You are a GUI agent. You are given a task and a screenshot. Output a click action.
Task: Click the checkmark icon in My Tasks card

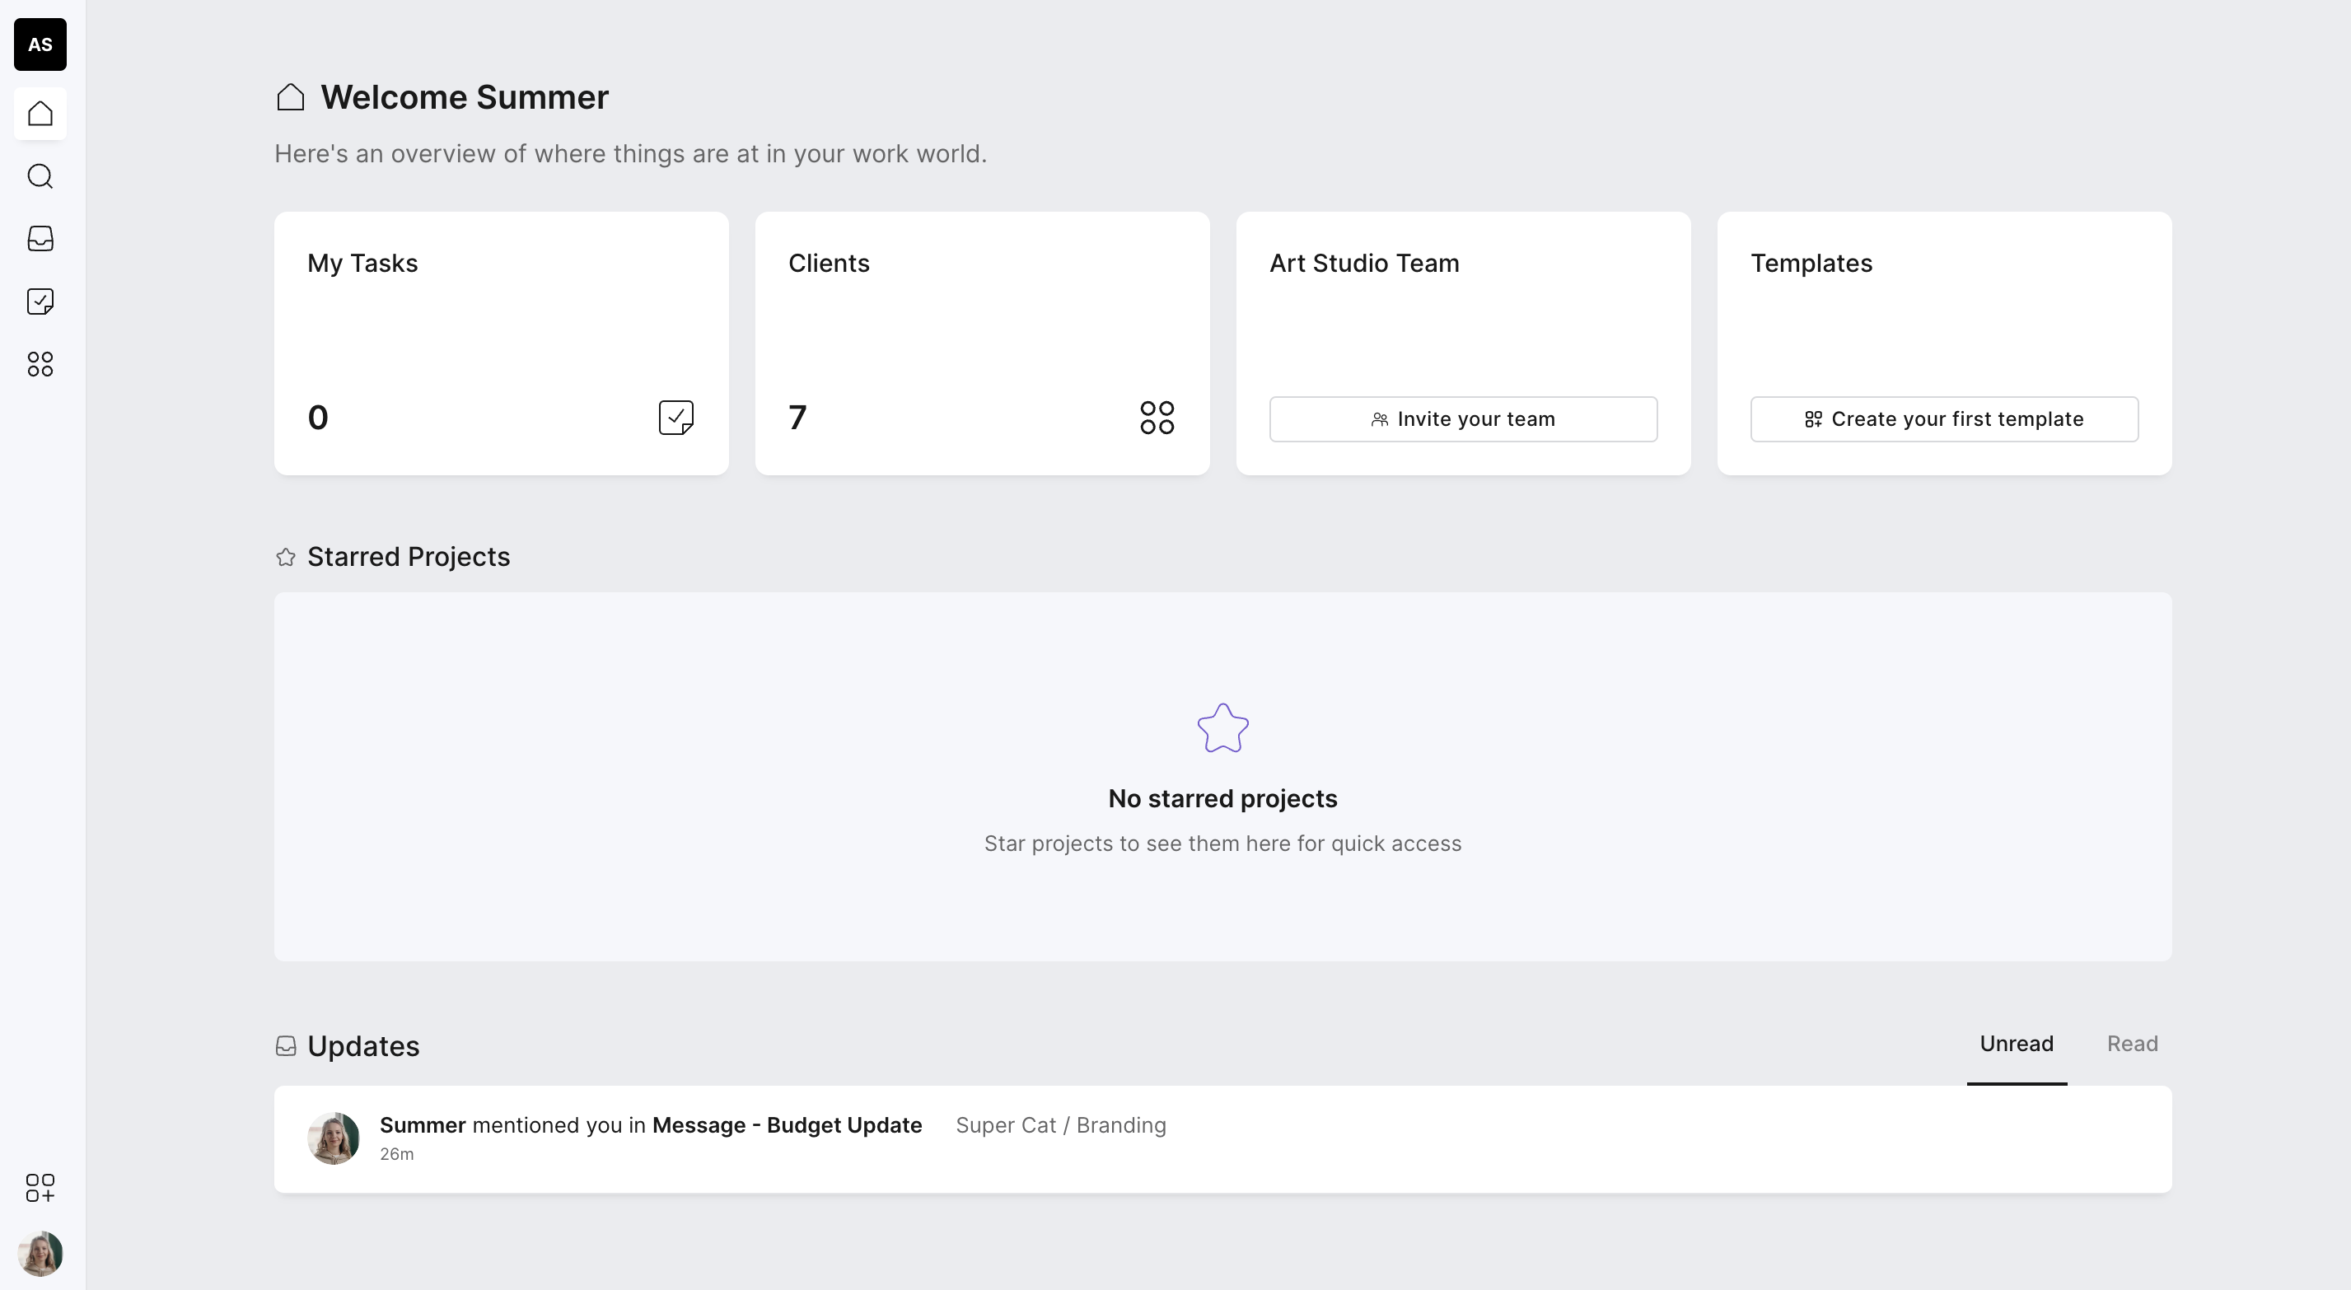(675, 417)
